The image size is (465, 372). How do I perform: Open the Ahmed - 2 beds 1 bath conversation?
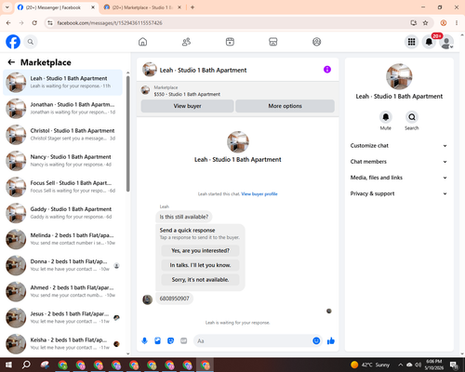coord(62,291)
